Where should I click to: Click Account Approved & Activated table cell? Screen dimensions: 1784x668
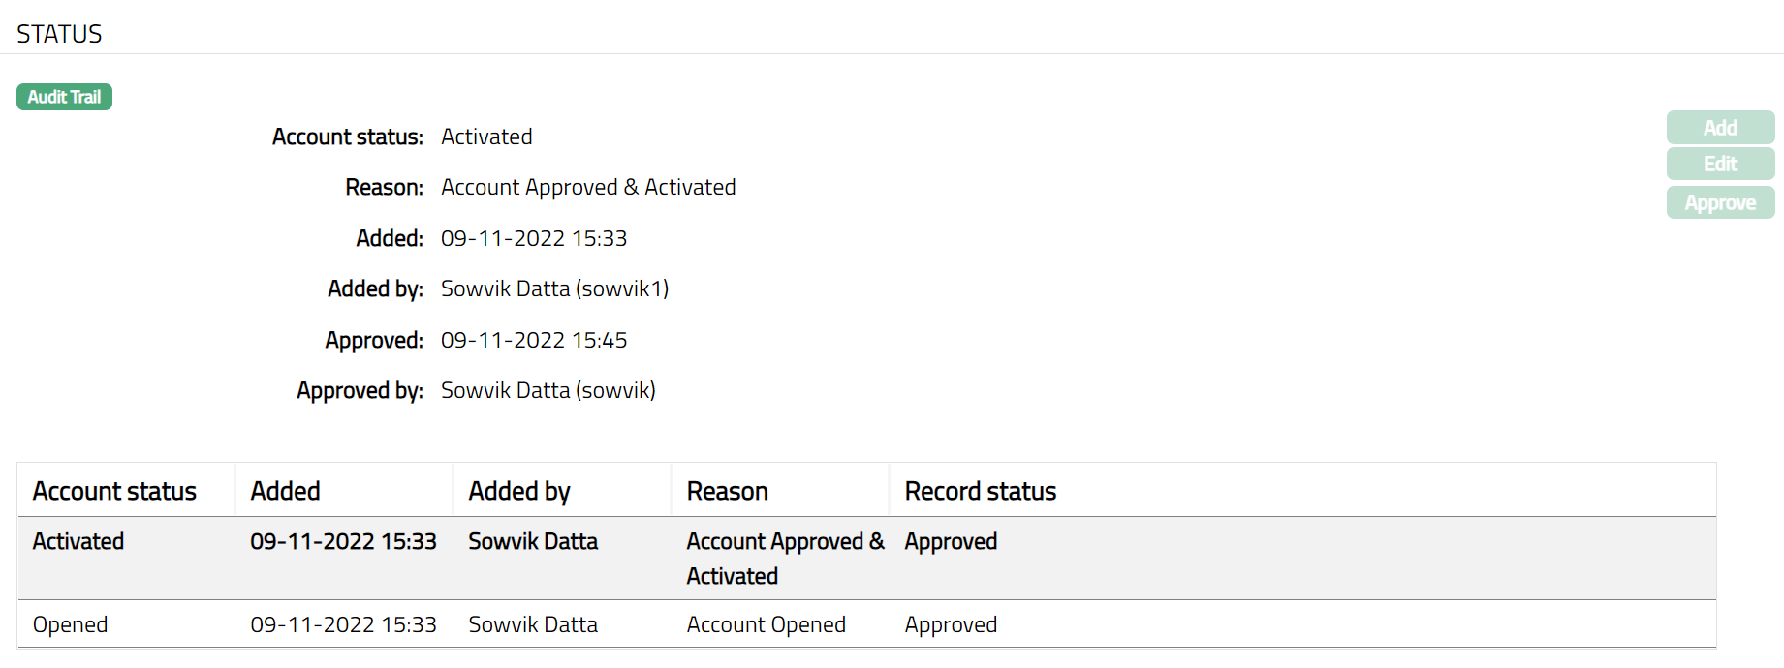click(784, 559)
